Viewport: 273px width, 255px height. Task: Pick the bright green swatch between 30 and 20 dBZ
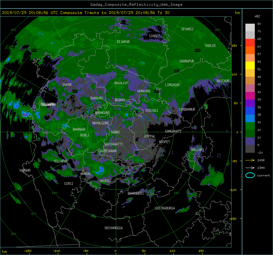pyautogui.click(x=250, y=126)
